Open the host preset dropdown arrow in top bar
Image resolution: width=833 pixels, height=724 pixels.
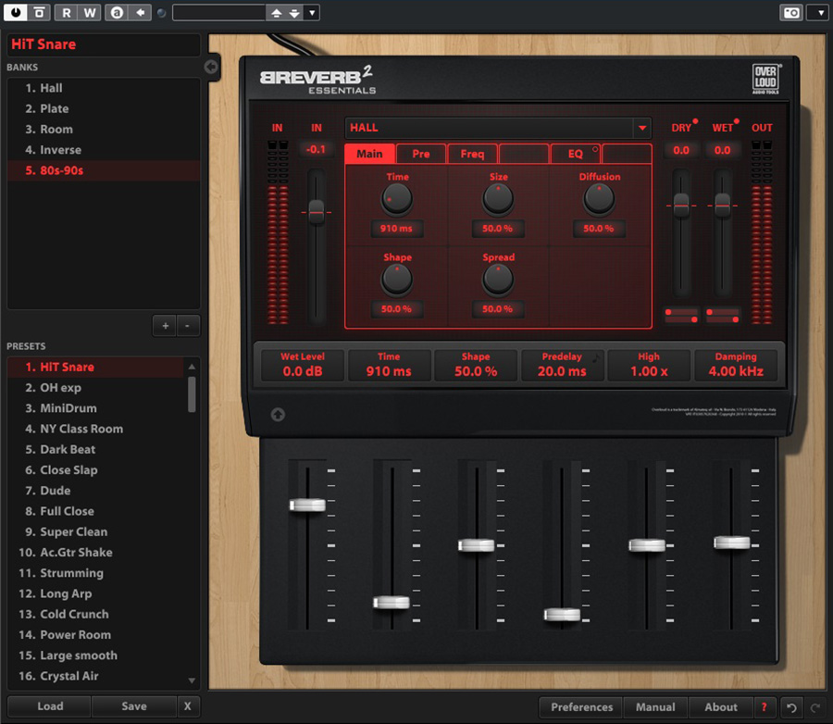(x=312, y=13)
